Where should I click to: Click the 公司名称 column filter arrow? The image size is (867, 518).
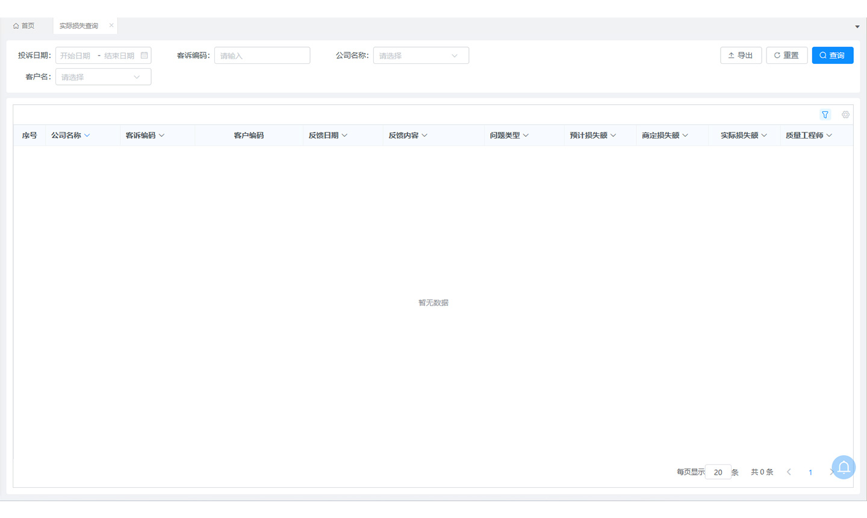coord(87,136)
